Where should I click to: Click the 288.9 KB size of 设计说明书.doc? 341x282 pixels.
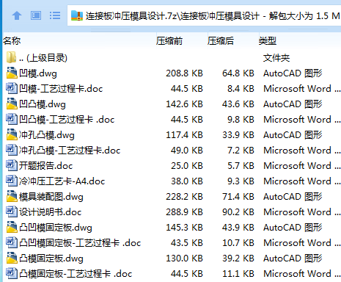click(x=184, y=212)
